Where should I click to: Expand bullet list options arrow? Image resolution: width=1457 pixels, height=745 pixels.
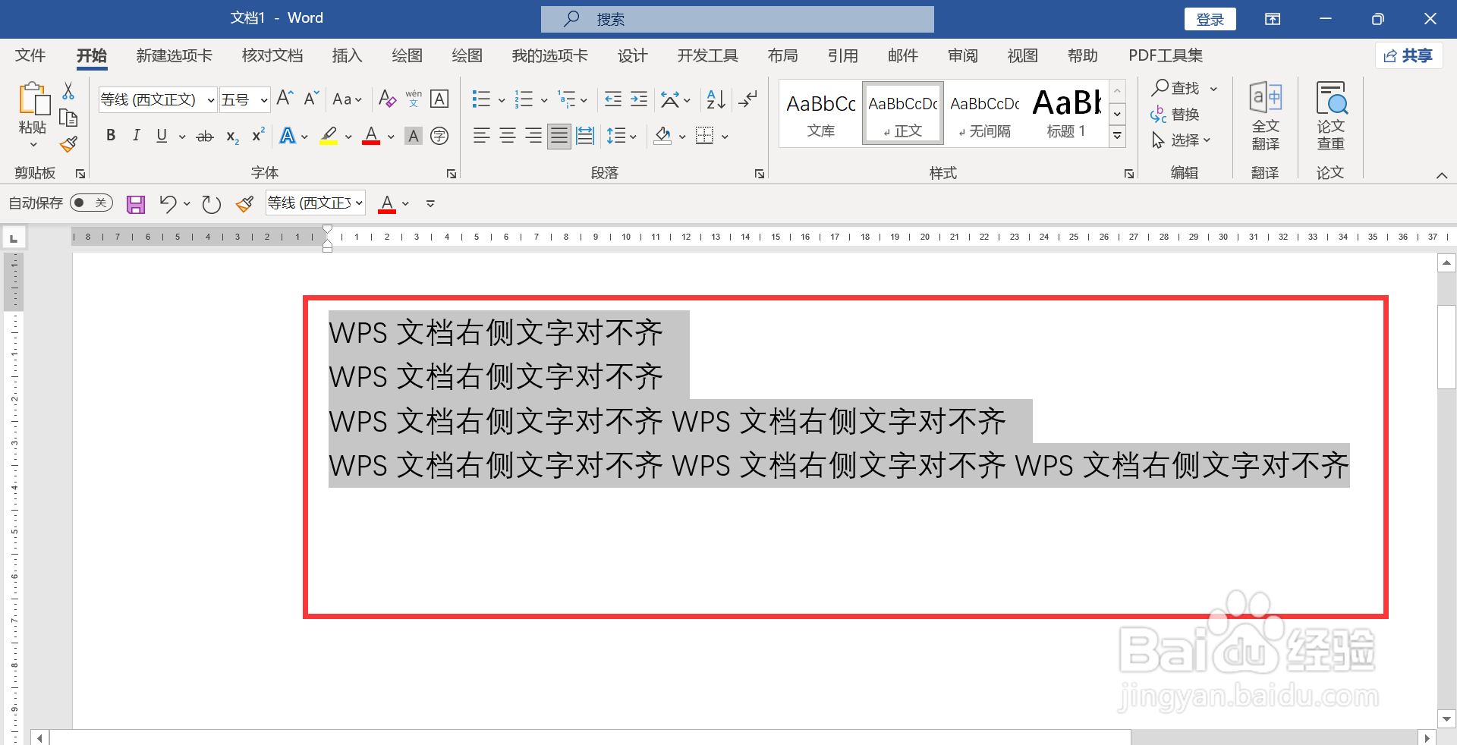pos(502,99)
